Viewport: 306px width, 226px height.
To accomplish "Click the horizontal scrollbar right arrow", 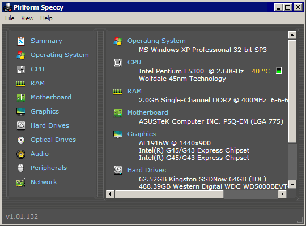I will [283, 194].
